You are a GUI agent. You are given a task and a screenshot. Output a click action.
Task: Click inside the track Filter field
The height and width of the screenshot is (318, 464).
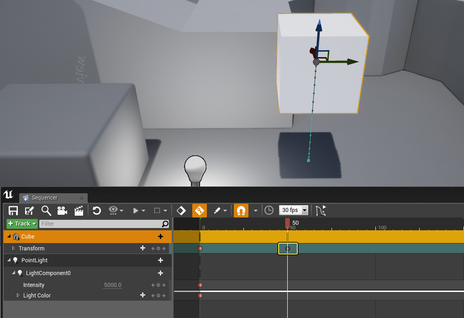(100, 223)
